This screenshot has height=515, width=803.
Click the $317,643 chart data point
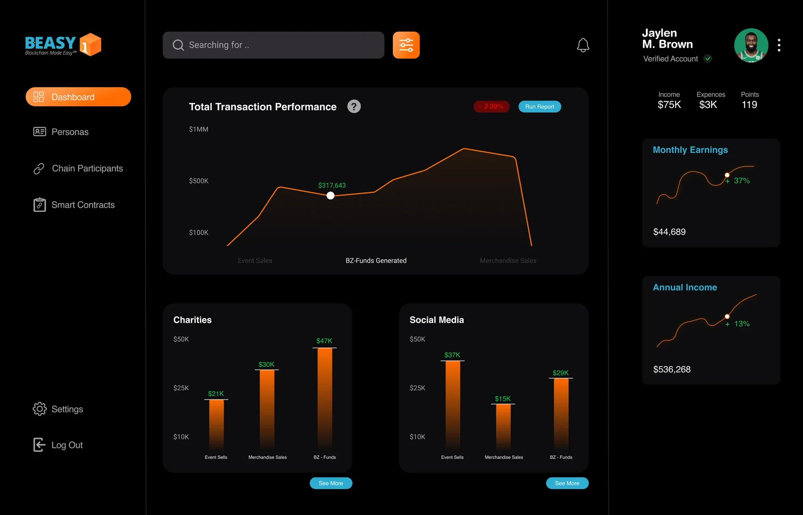(x=331, y=196)
